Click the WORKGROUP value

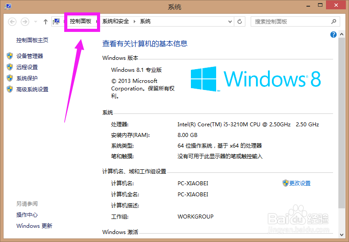(x=195, y=217)
